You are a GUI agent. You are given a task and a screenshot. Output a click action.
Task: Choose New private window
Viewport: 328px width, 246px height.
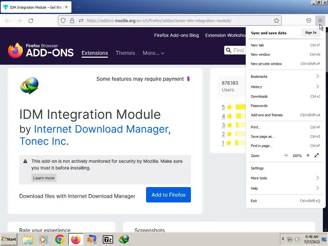click(x=285, y=64)
